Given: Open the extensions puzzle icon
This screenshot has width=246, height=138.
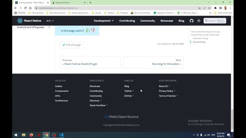Looking at the screenshot, I should (x=215, y=8).
